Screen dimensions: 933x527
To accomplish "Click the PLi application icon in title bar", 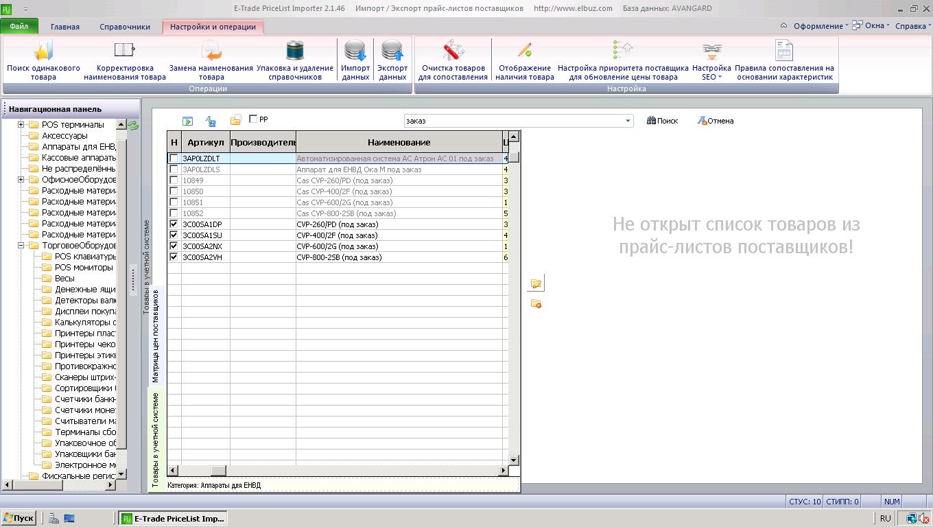I will pyautogui.click(x=7, y=9).
